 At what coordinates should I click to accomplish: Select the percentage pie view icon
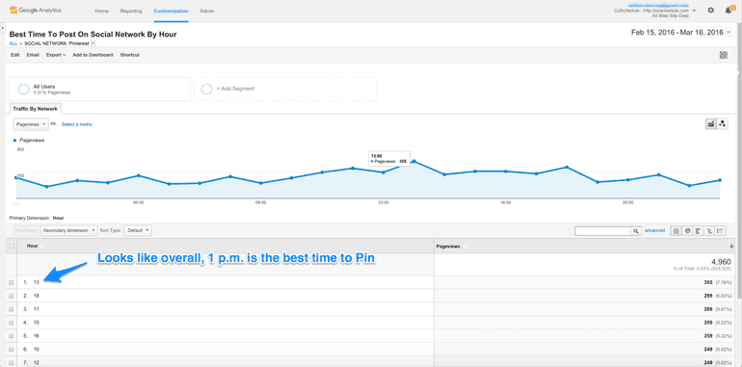pyautogui.click(x=687, y=231)
